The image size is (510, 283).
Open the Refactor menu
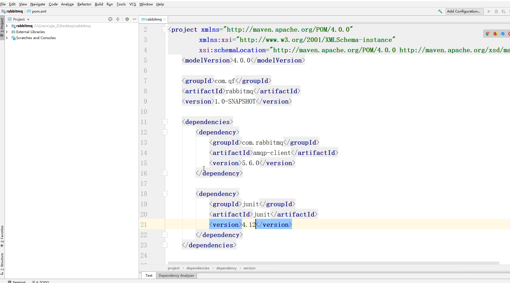[84, 4]
